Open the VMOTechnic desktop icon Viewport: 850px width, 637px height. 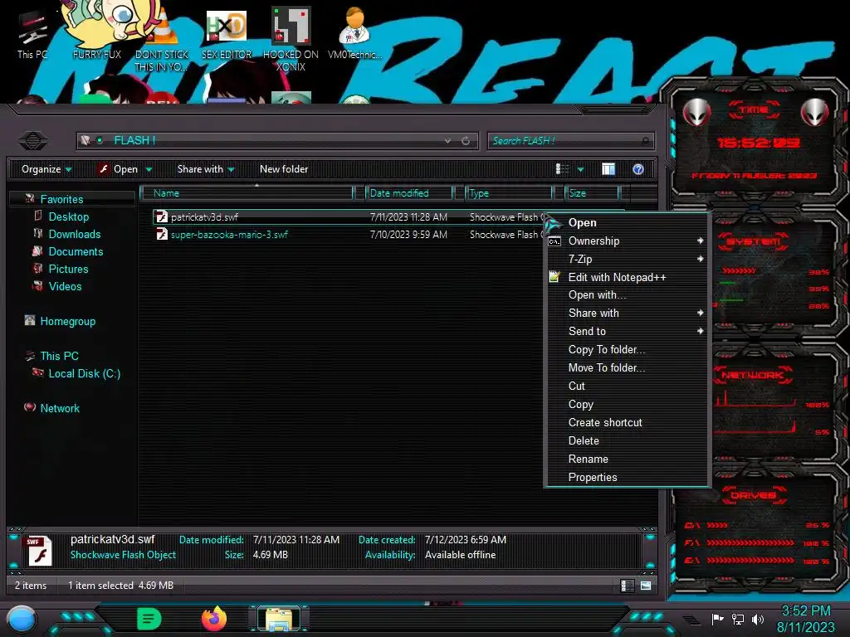tap(354, 32)
